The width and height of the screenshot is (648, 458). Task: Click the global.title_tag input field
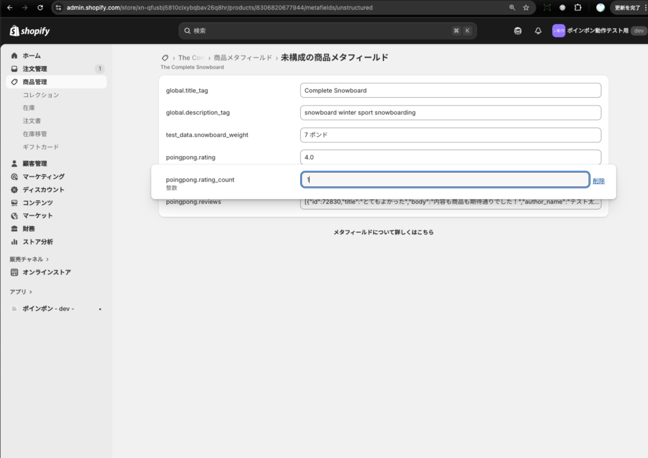pos(450,91)
